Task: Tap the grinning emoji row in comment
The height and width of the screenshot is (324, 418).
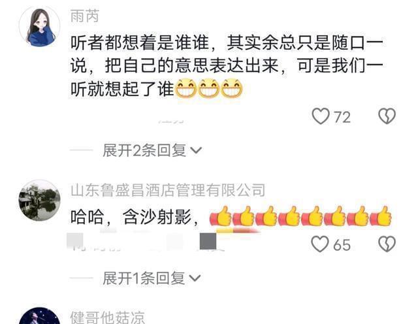Action: pyautogui.click(x=209, y=89)
